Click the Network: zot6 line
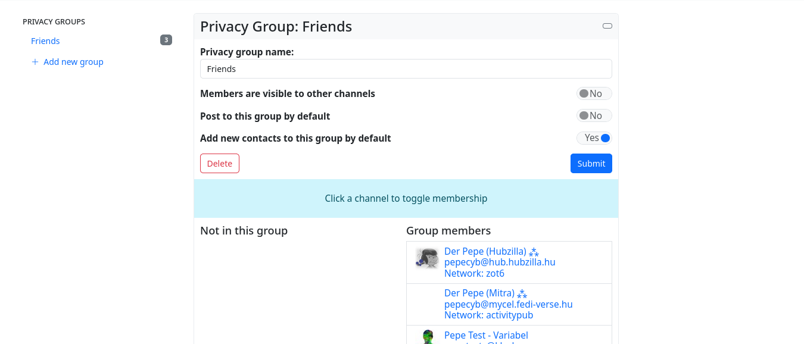This screenshot has height=344, width=804. click(474, 274)
